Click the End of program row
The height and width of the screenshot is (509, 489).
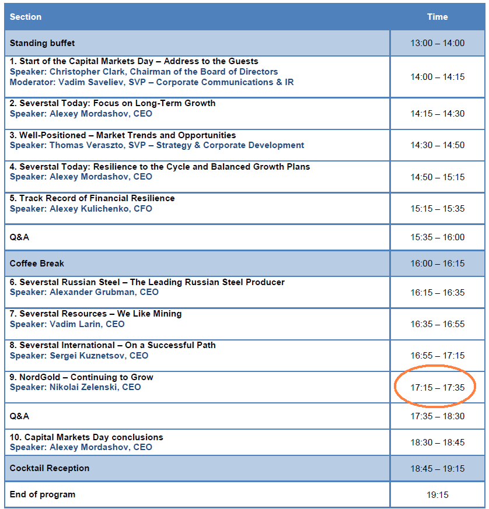(42, 494)
